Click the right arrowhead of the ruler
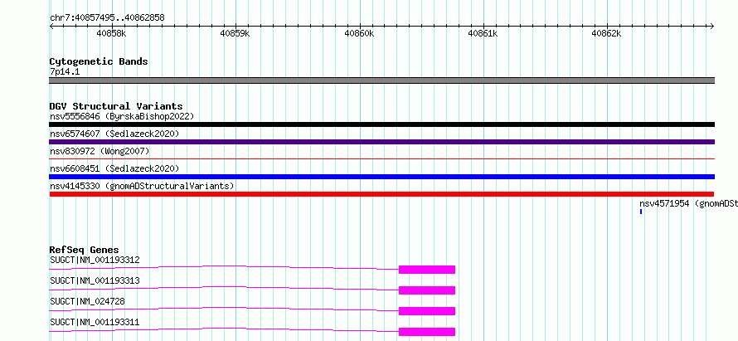738x341 pixels. (712, 27)
